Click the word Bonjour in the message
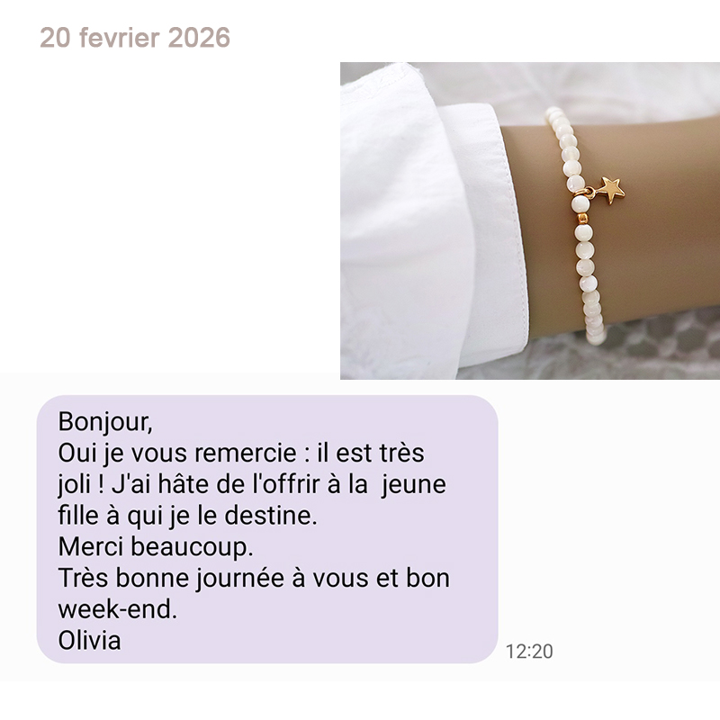This screenshot has height=720, width=720. pos(104,421)
